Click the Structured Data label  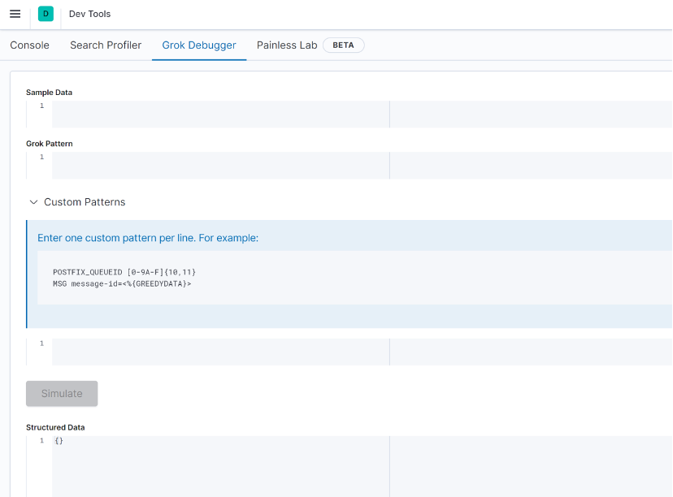(x=55, y=427)
